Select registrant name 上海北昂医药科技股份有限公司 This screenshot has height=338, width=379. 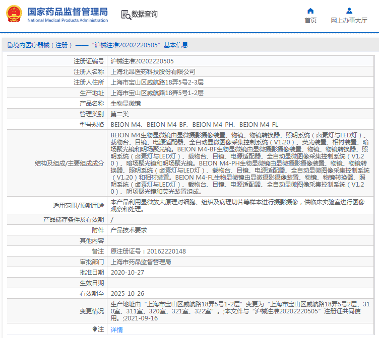pyautogui.click(x=153, y=72)
